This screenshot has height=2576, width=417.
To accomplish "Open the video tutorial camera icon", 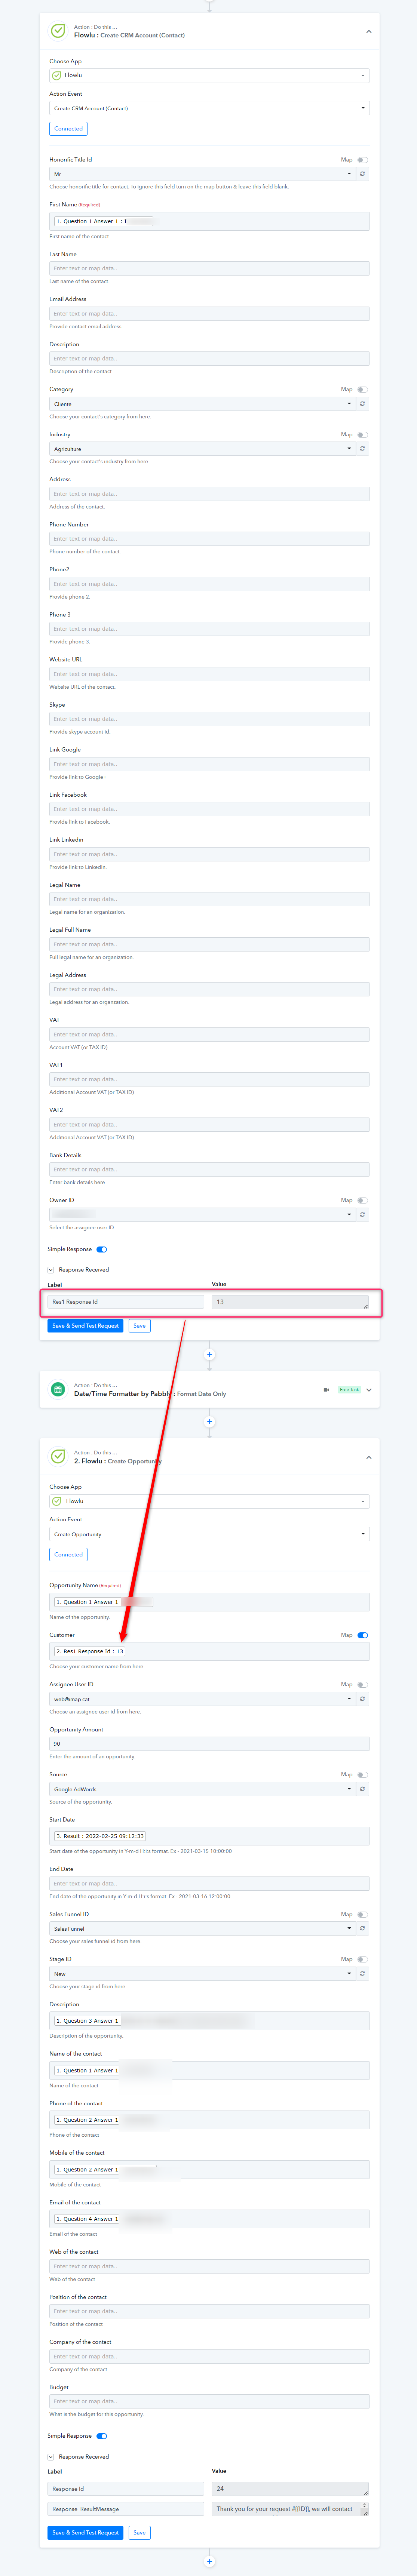I will pos(326,1390).
